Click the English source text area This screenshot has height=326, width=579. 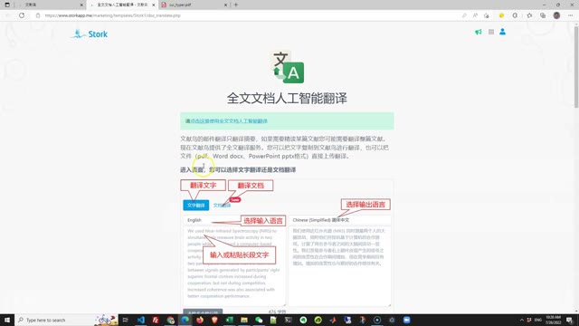coord(234,266)
